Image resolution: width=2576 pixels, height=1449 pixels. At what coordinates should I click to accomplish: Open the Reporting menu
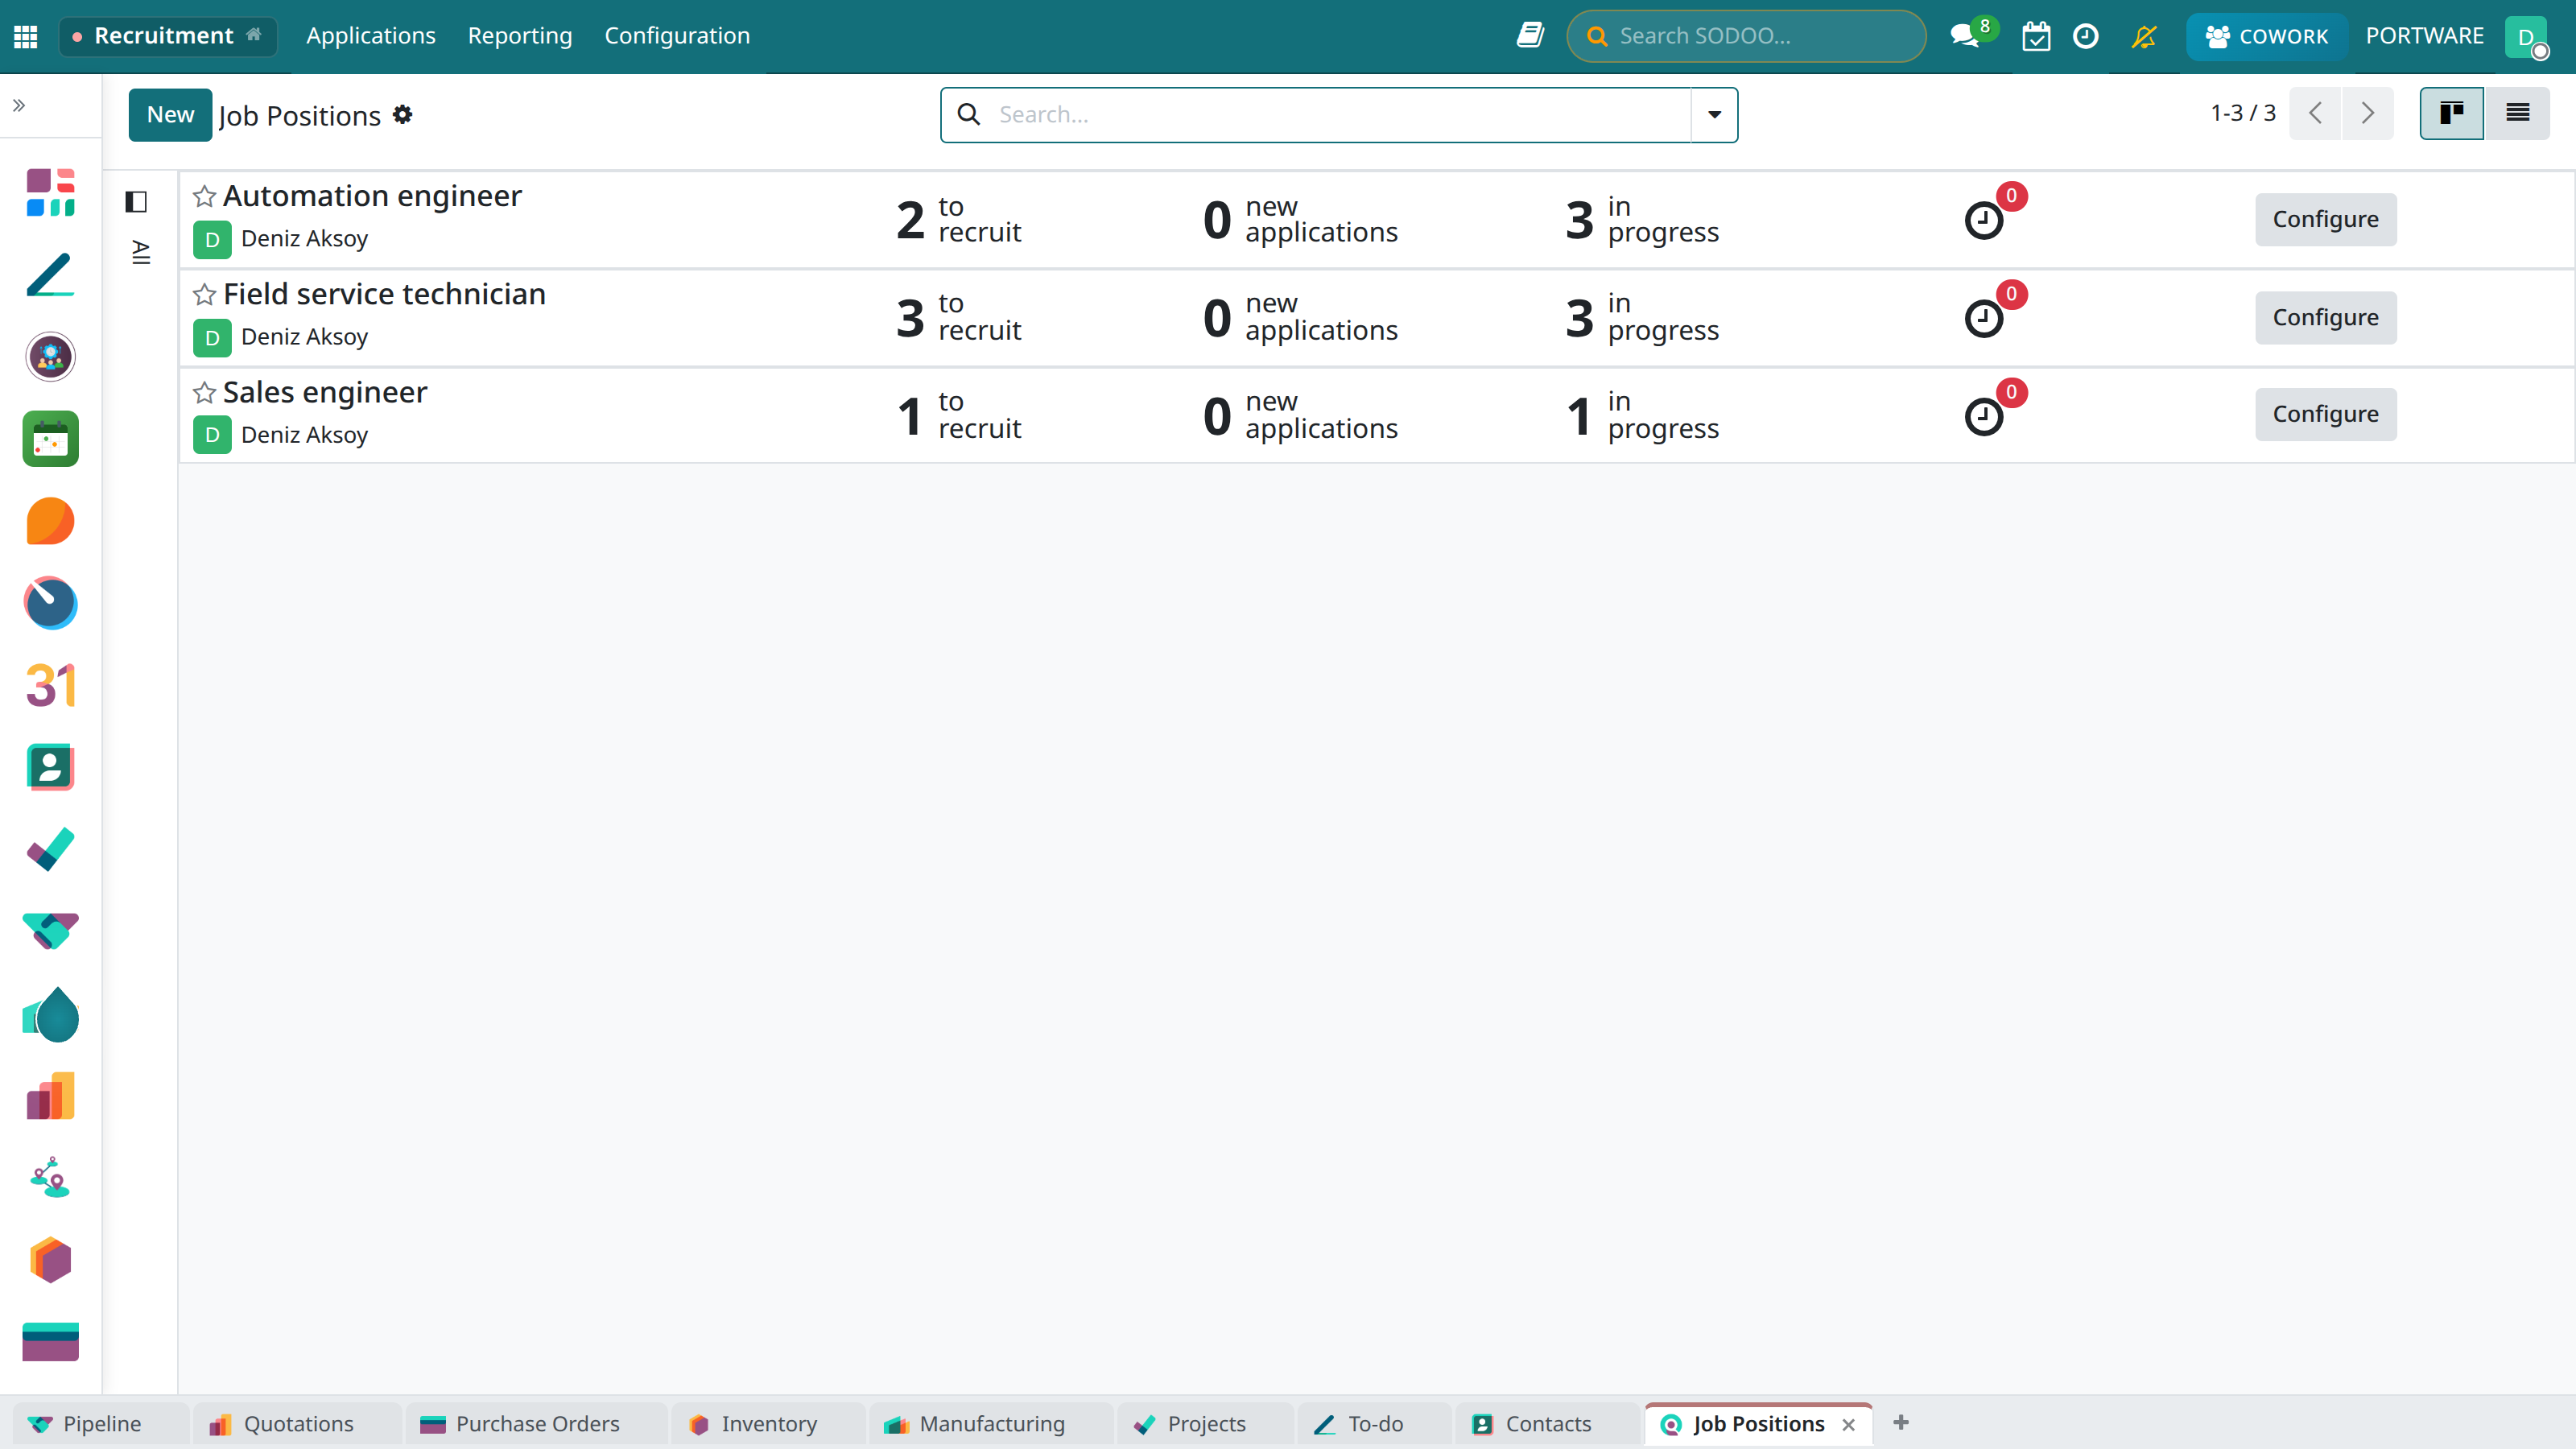(x=520, y=36)
